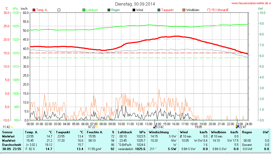Click the red outlined 15.1 Monat-Ø marker
The height and width of the screenshot is (154, 272).
pyautogui.click(x=209, y=10)
